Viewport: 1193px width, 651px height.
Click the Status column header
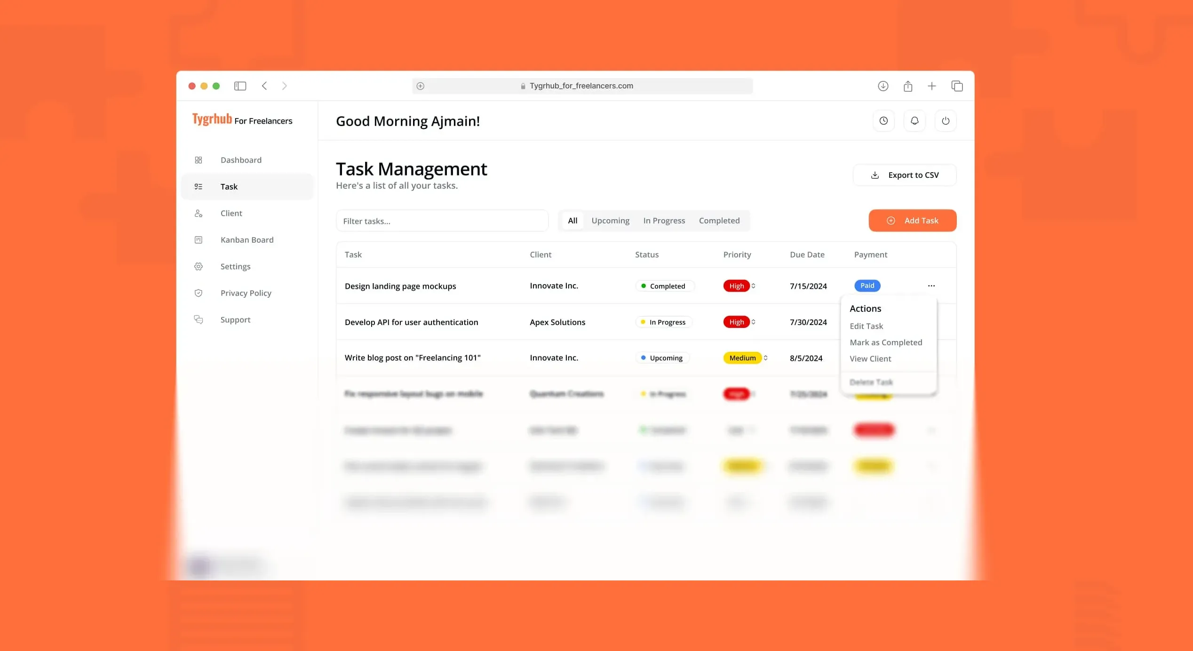(647, 254)
